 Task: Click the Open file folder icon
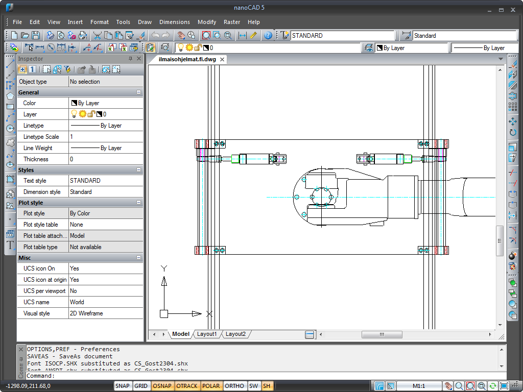[25, 35]
